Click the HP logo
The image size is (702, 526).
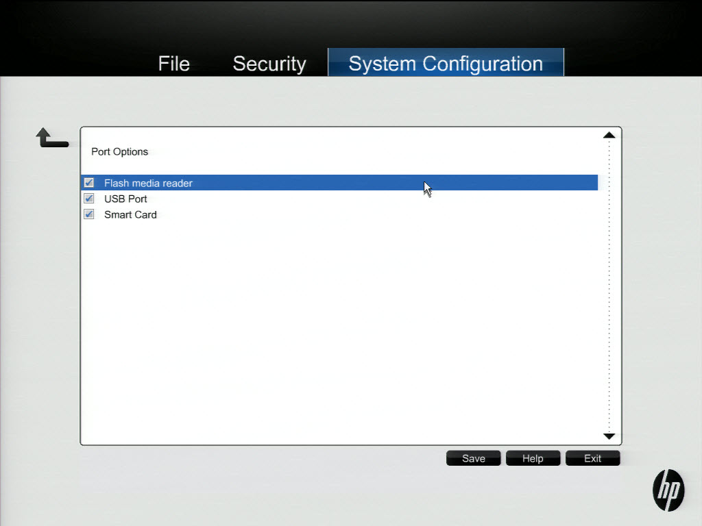pos(668,490)
